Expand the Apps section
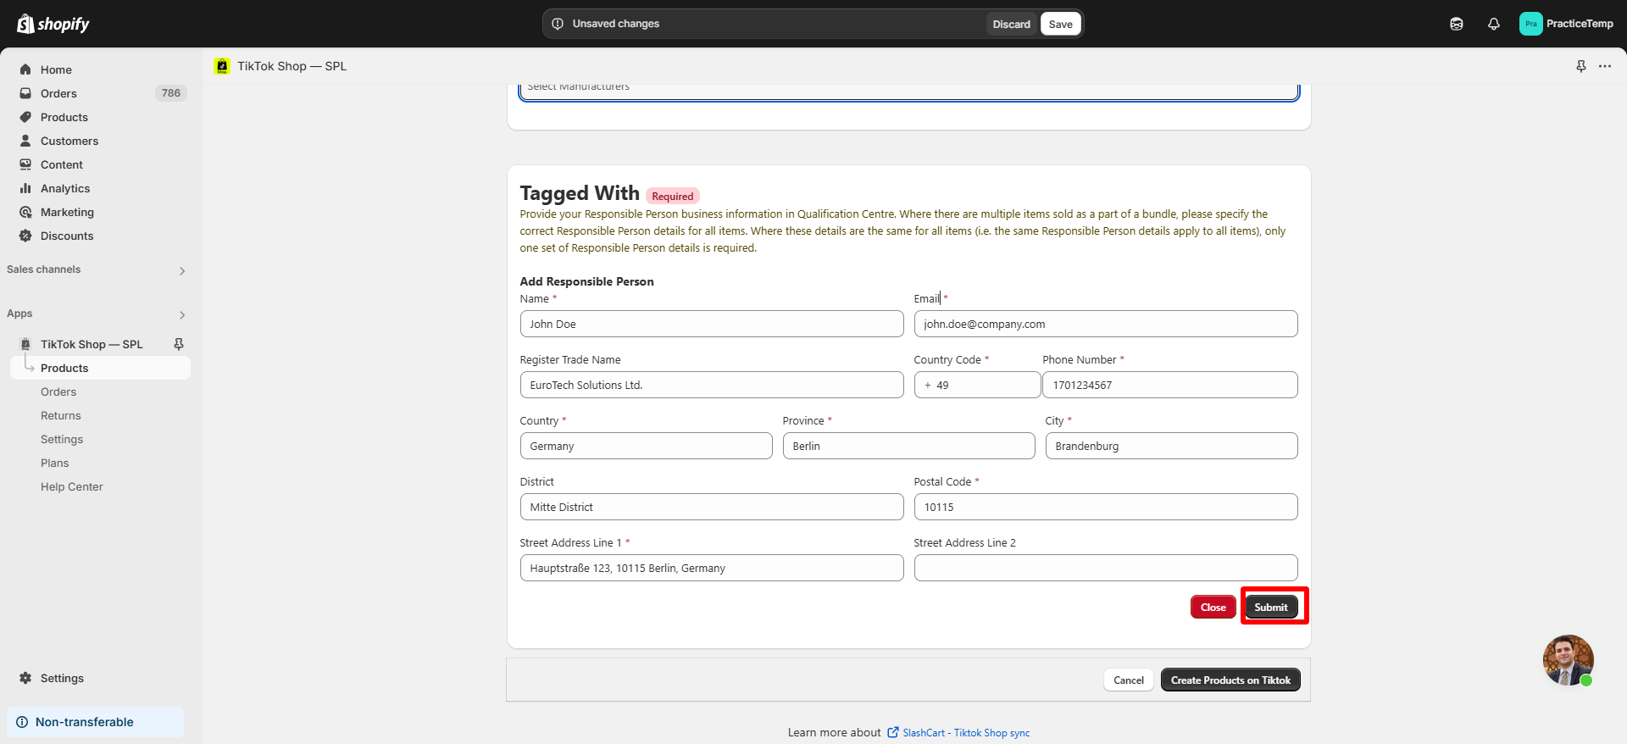 point(181,314)
